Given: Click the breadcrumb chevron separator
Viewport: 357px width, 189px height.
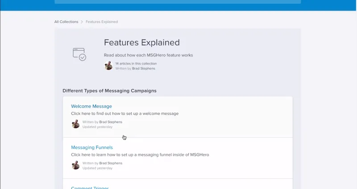Looking at the screenshot, I should (82, 22).
